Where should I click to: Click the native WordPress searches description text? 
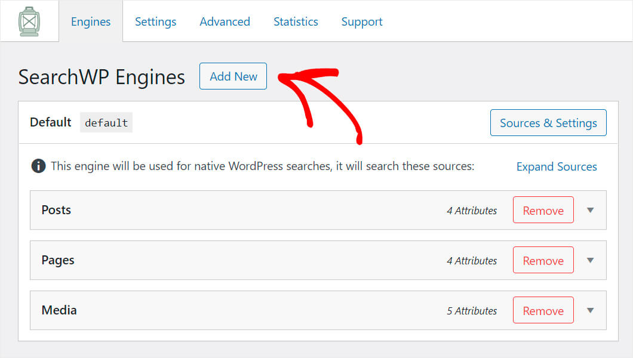click(x=262, y=166)
